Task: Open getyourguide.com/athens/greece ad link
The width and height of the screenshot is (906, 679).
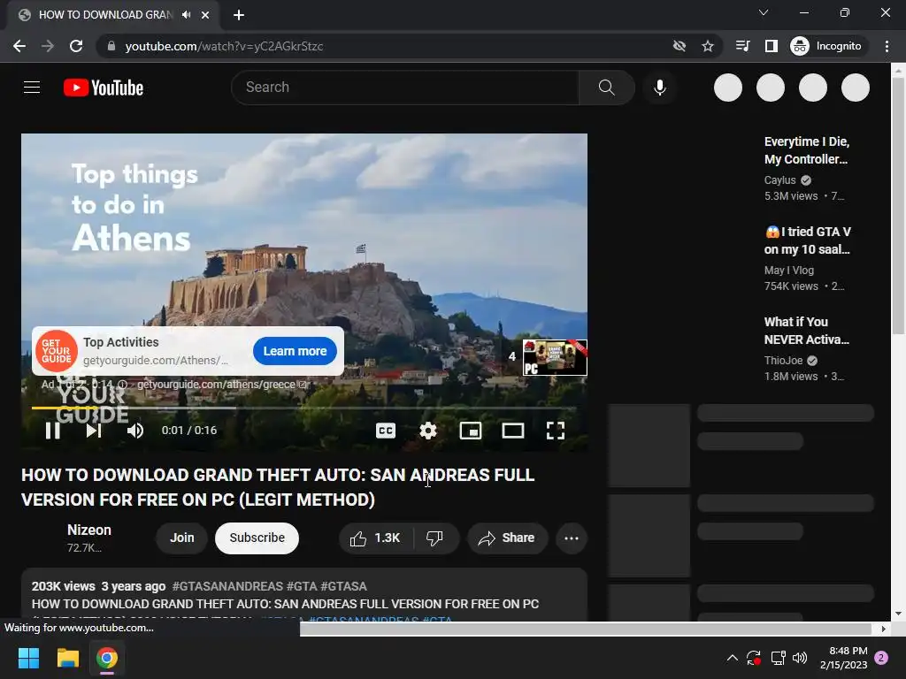Action: point(221,385)
